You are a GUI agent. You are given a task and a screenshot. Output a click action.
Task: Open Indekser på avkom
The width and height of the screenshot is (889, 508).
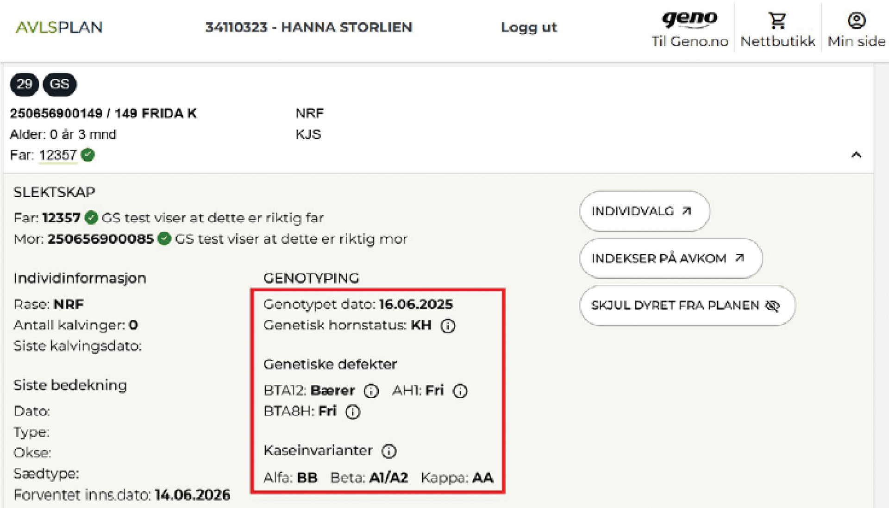coord(670,258)
